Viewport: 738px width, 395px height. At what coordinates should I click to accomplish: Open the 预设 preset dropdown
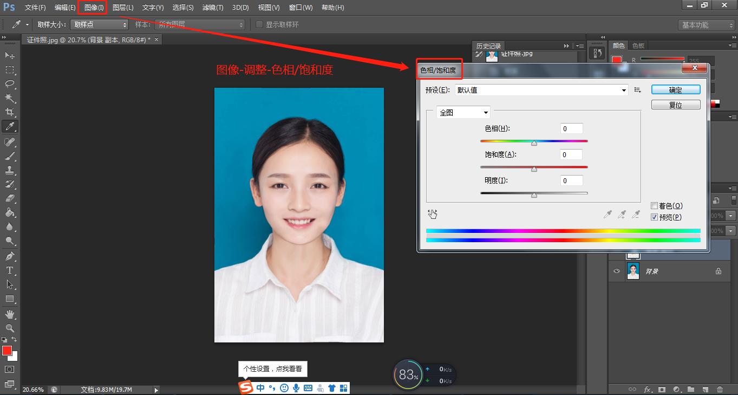pyautogui.click(x=541, y=90)
